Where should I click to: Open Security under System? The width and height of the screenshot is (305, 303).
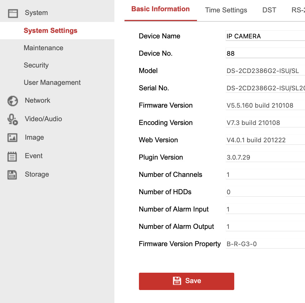pos(36,65)
